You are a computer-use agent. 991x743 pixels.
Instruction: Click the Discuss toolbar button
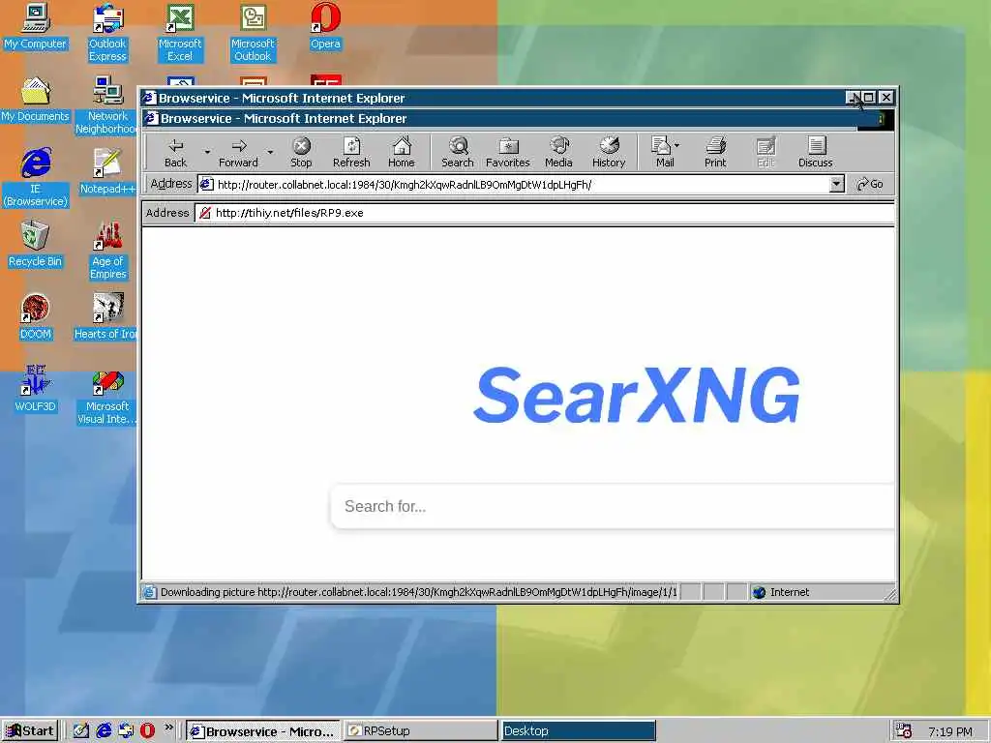click(815, 152)
